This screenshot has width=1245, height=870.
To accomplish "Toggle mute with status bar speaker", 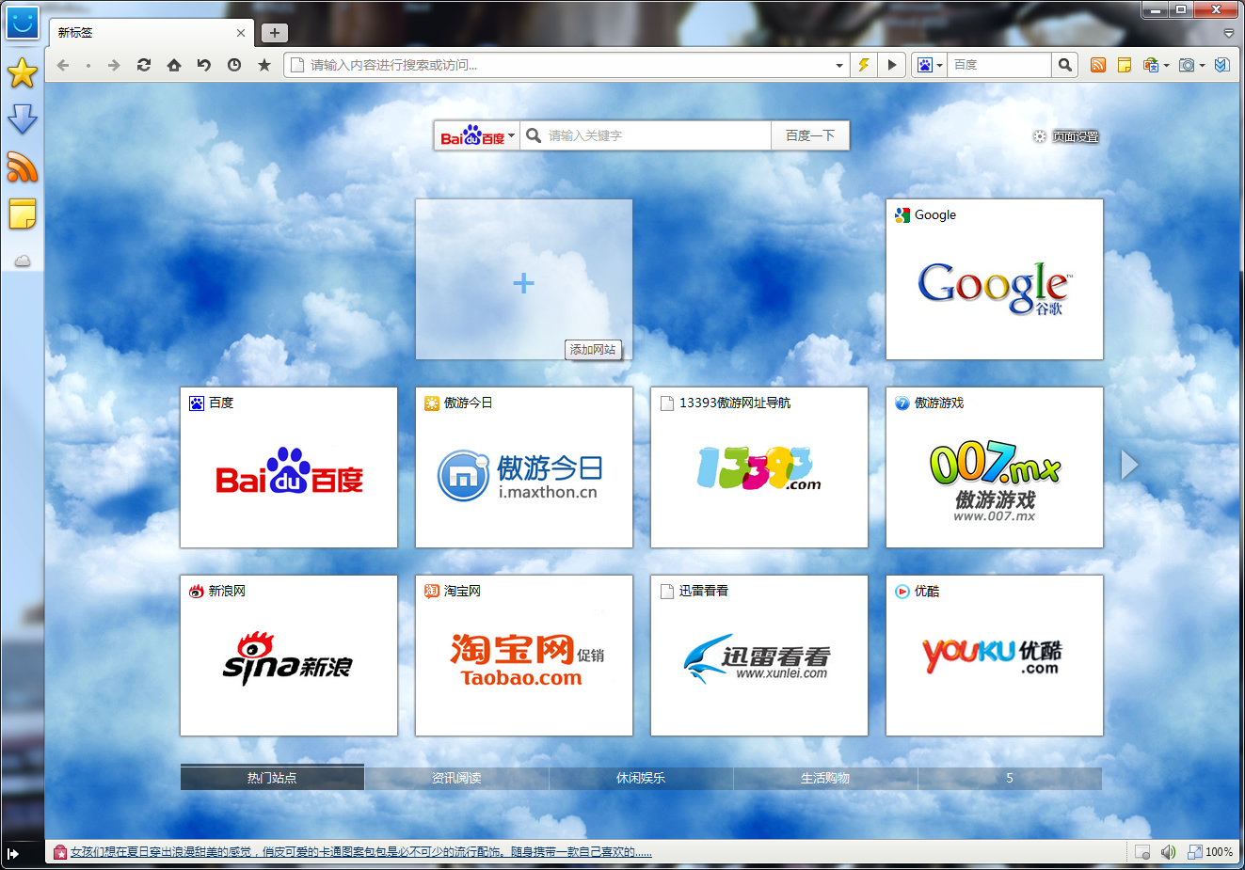I will pos(1168,852).
